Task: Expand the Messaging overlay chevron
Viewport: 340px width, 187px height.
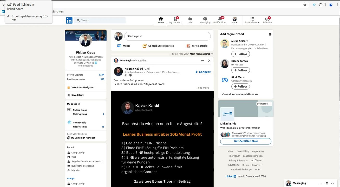Action: tap(333, 183)
